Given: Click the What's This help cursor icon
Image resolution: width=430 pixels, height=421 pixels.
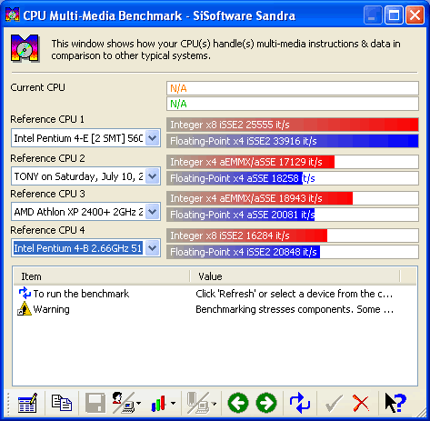Looking at the screenshot, I should click(395, 403).
